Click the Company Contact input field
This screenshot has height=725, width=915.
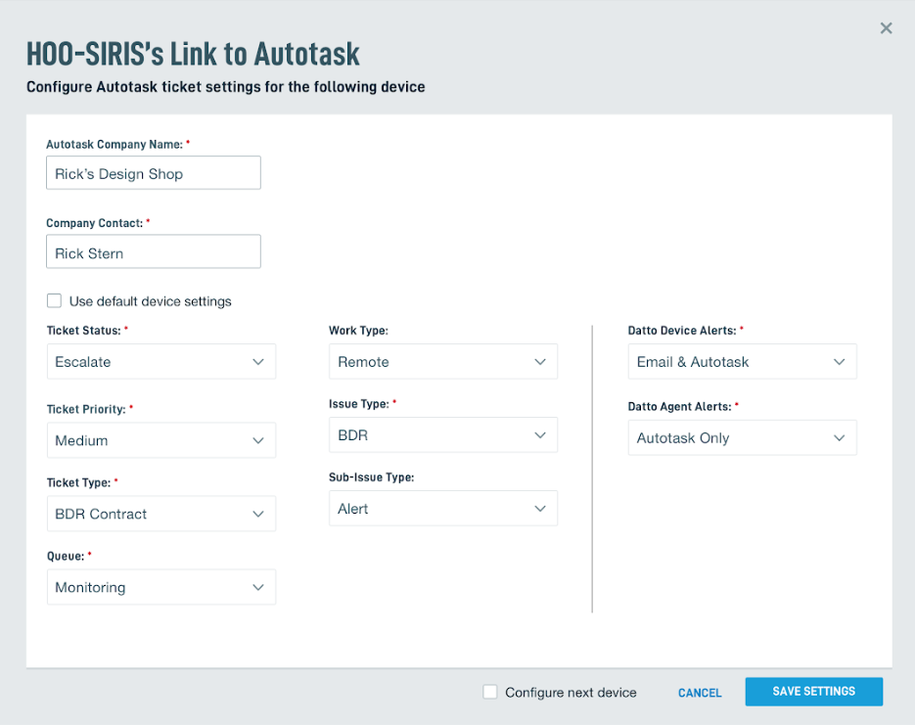(x=154, y=252)
